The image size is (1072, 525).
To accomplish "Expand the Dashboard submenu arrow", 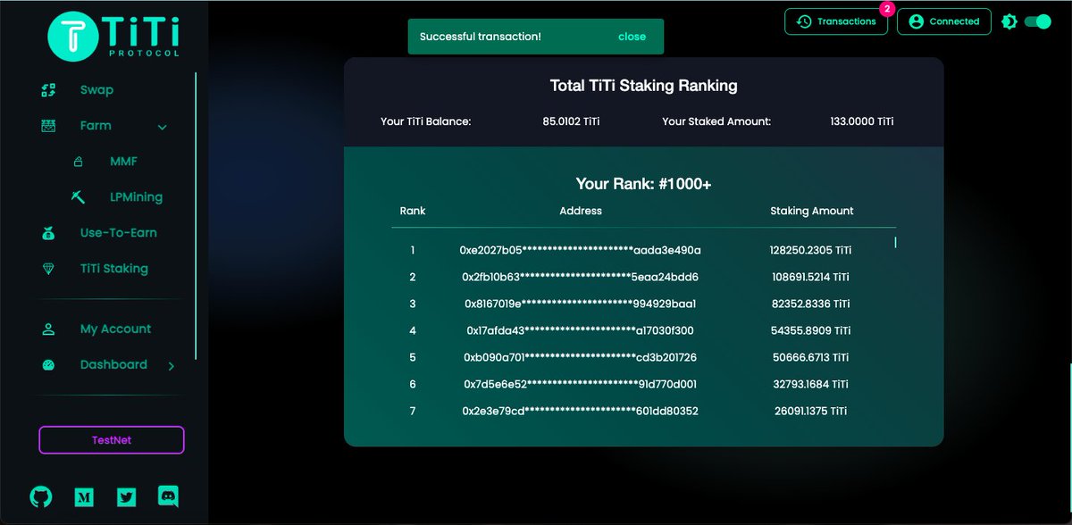I will [172, 365].
